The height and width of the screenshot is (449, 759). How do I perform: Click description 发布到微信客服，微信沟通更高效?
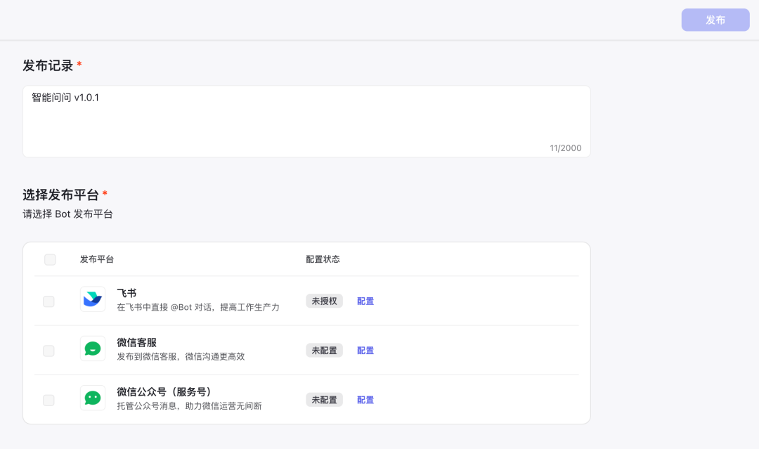click(x=181, y=356)
